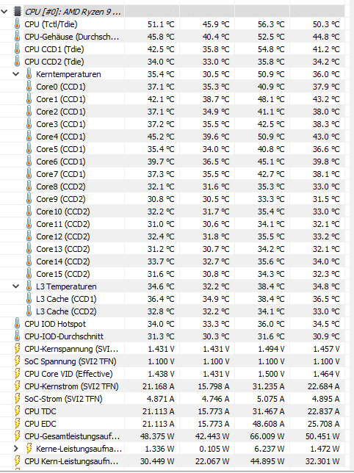Click the 33.3 °C minimum CPU IOD Hotspot value

216,324
